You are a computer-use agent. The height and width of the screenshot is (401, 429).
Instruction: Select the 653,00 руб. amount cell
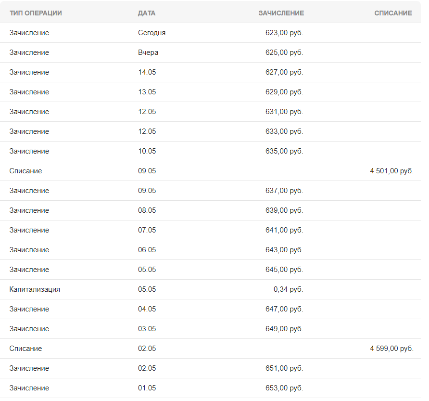click(284, 388)
